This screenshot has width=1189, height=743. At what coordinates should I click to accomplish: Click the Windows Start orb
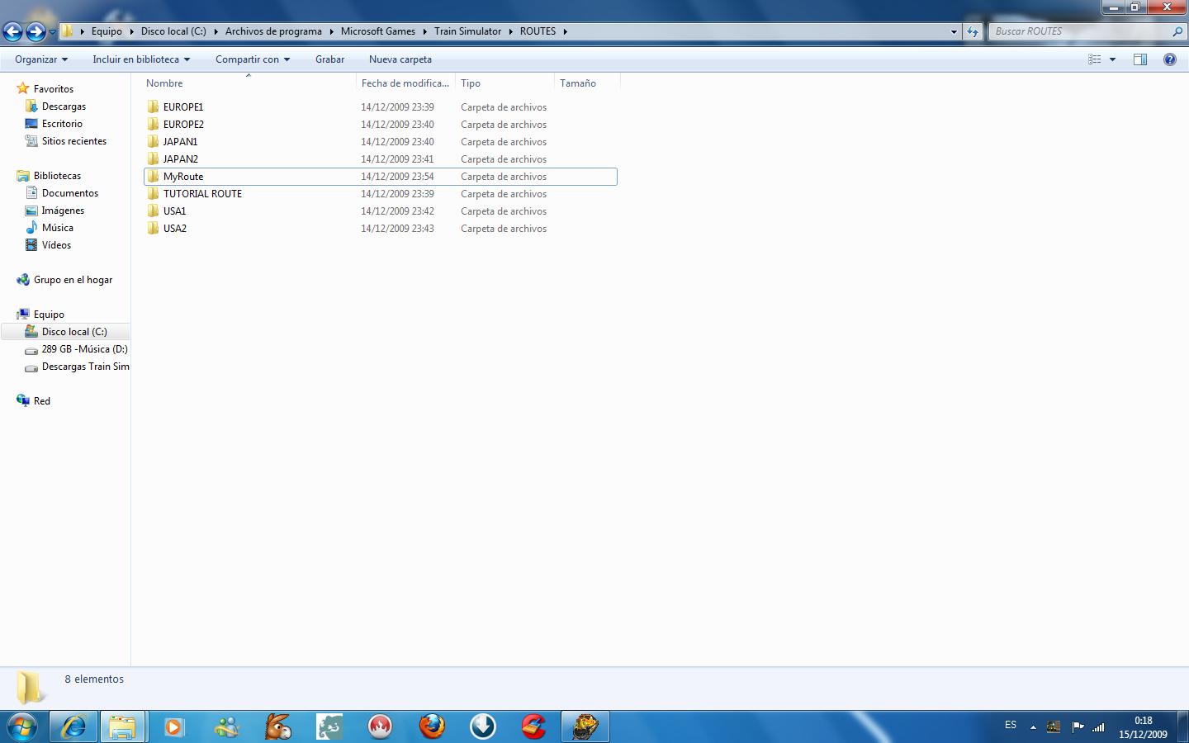coord(22,726)
